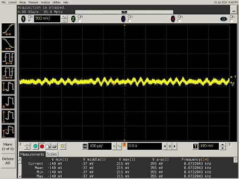The height and width of the screenshot is (179, 239).
Task: Click the channel 3 number badge
Action: coord(123,19)
